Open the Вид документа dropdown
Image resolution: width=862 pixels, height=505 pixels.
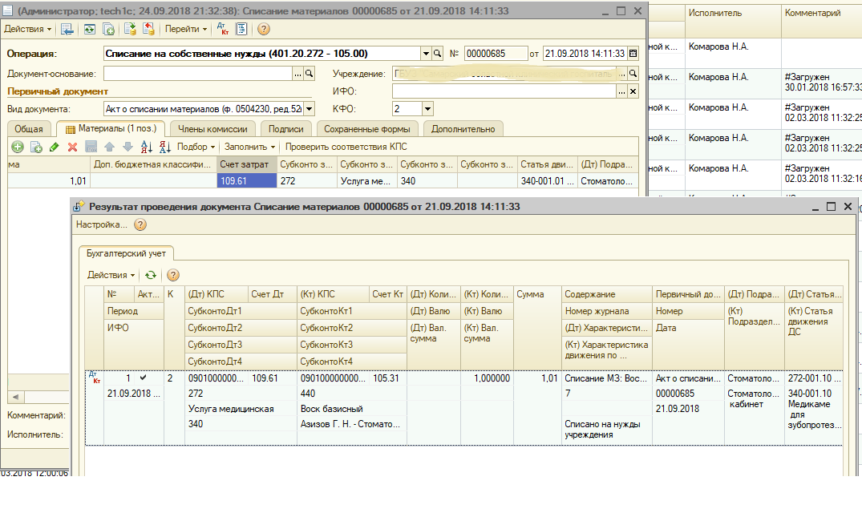pyautogui.click(x=310, y=109)
